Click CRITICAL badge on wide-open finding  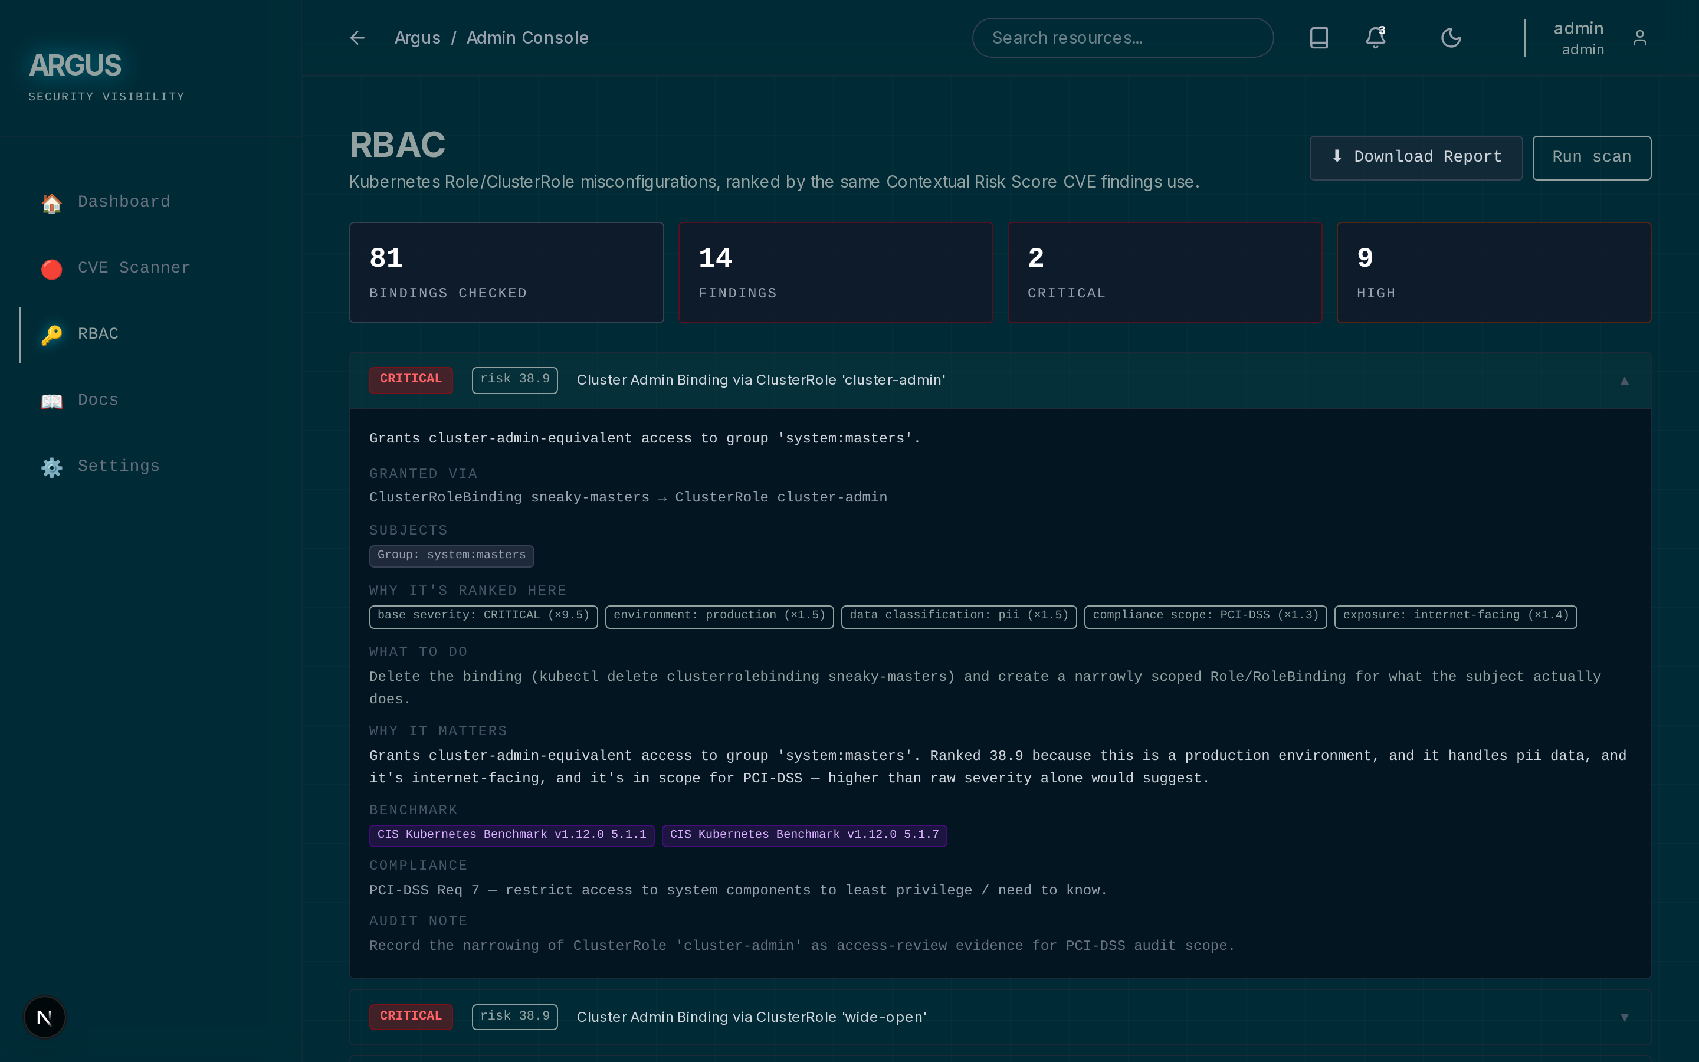point(411,1017)
